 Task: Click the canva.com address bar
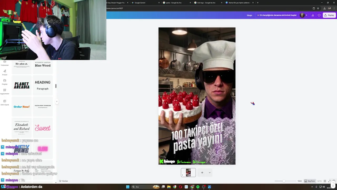tap(208, 8)
